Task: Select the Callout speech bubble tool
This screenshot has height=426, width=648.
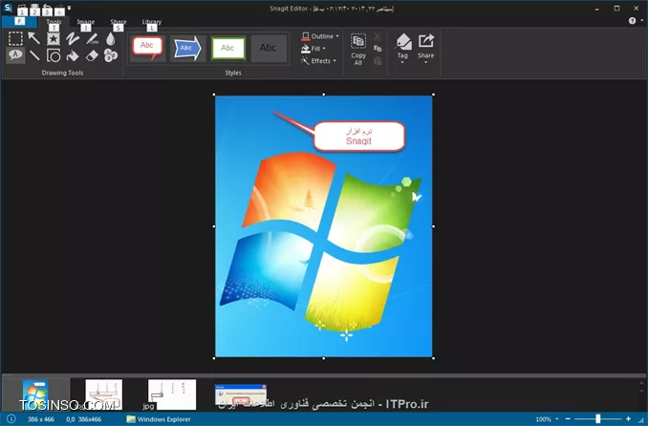Action: point(15,55)
